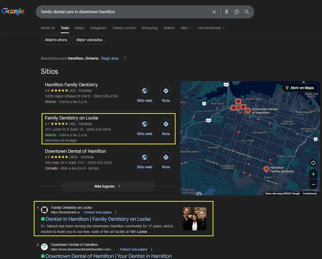The width and height of the screenshot is (322, 259).
Task: Open website icon for Downtown Dental of Hamilton
Action: point(145,157)
